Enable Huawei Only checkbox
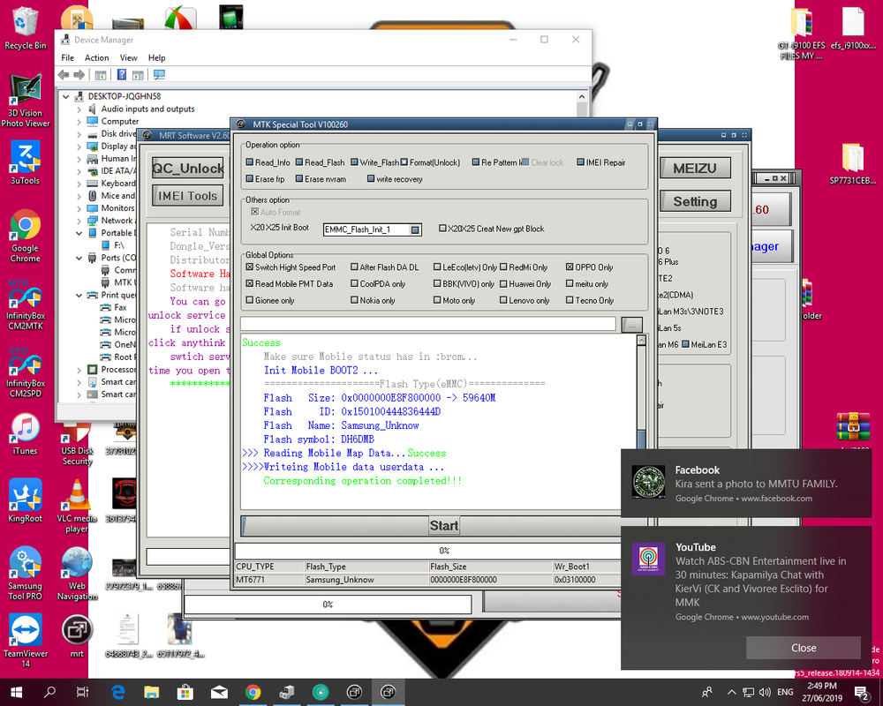Viewport: 883px width, 706px height. [503, 284]
